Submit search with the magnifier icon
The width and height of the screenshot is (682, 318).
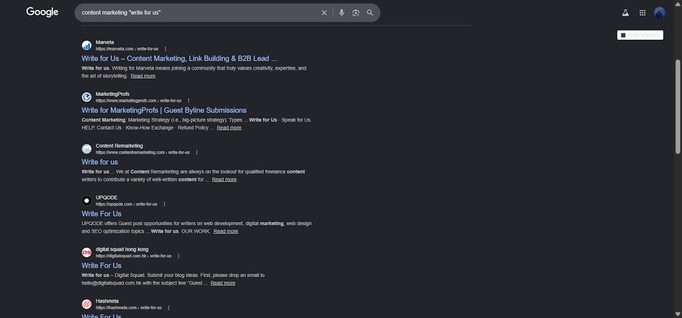tap(370, 13)
